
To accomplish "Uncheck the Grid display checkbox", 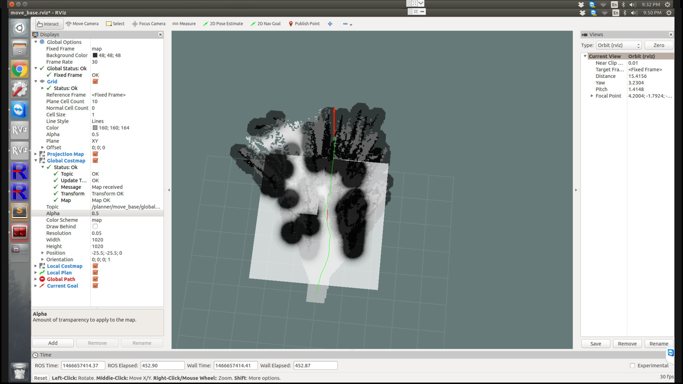I will [95, 81].
